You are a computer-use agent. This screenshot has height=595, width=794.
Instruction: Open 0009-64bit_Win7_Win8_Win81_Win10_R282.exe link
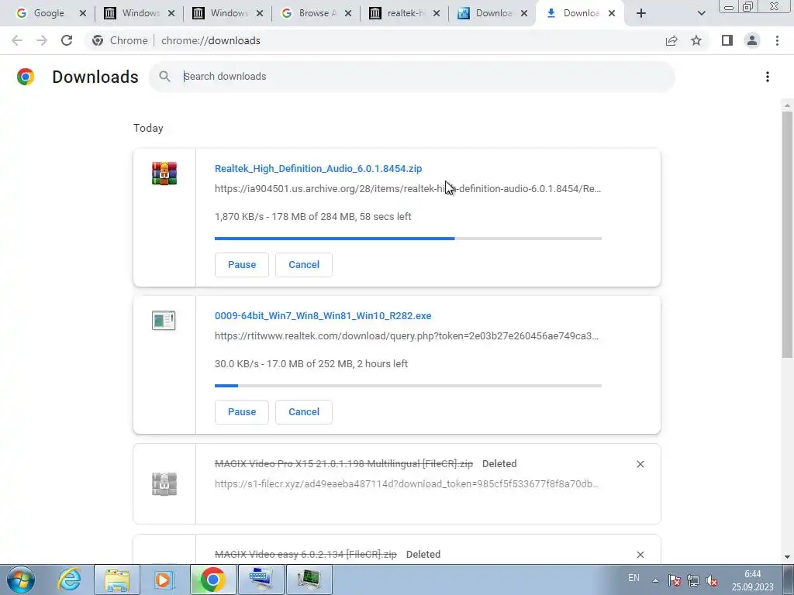click(x=323, y=316)
